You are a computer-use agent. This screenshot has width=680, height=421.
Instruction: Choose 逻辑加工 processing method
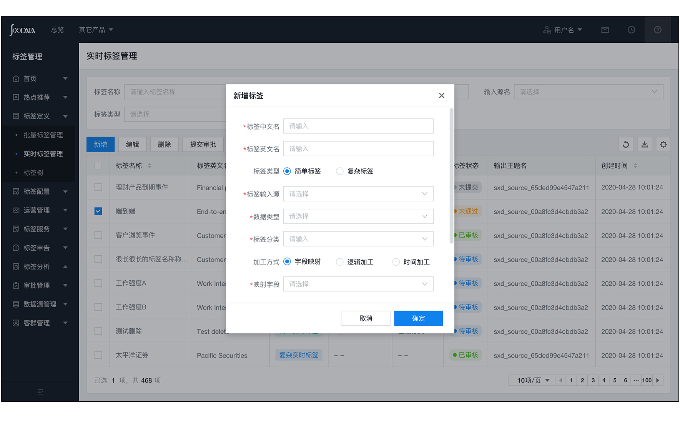(x=340, y=262)
